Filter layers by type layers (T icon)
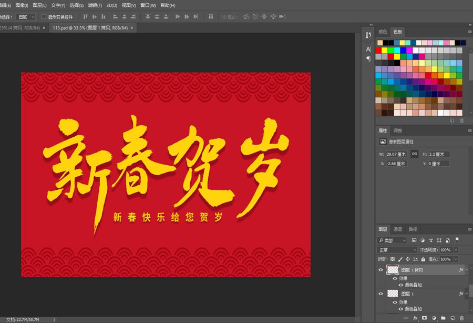The image size is (473, 323). (x=431, y=240)
